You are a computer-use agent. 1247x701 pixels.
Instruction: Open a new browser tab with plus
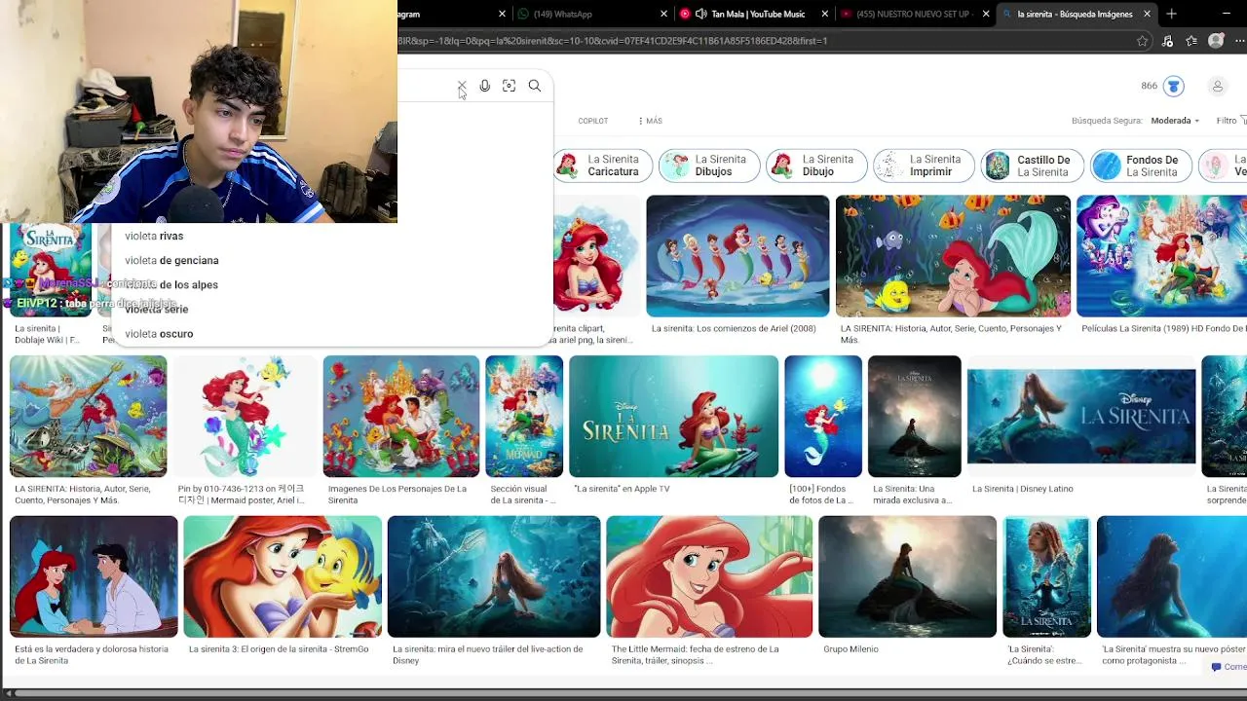(1171, 14)
